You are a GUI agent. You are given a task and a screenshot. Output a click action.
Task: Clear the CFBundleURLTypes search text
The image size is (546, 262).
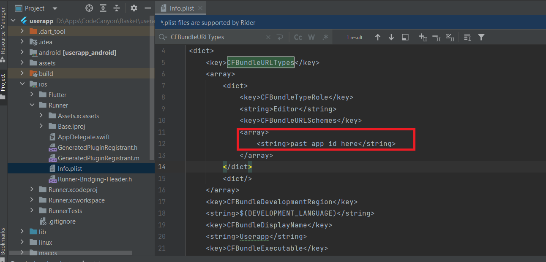point(268,37)
